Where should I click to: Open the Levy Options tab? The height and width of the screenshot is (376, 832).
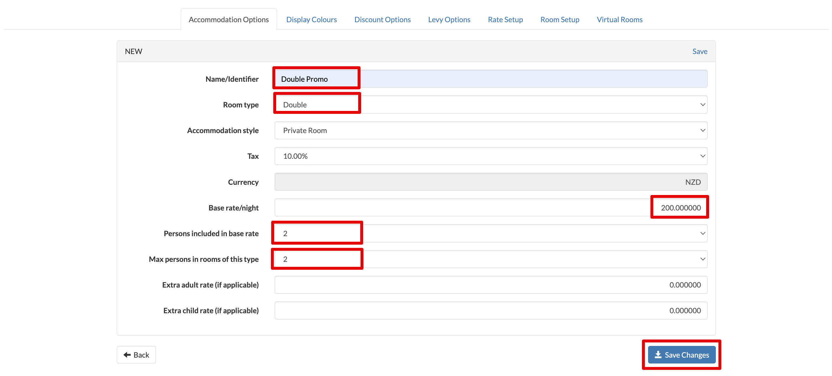coord(449,20)
